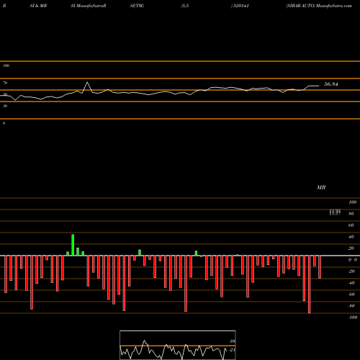The height and width of the screenshot is (360, 360).
Task: Click the RSI value 56.84 label
Action: 331,84
